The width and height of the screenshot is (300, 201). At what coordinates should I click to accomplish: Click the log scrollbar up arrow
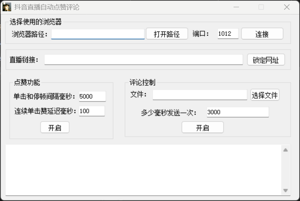(x=286, y=150)
